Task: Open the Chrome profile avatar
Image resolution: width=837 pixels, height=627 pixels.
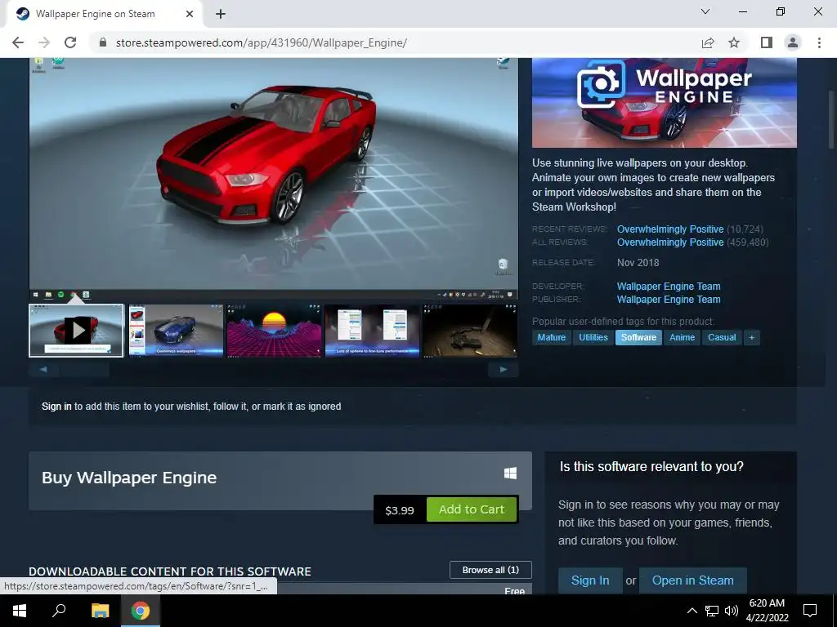Action: pos(793,42)
